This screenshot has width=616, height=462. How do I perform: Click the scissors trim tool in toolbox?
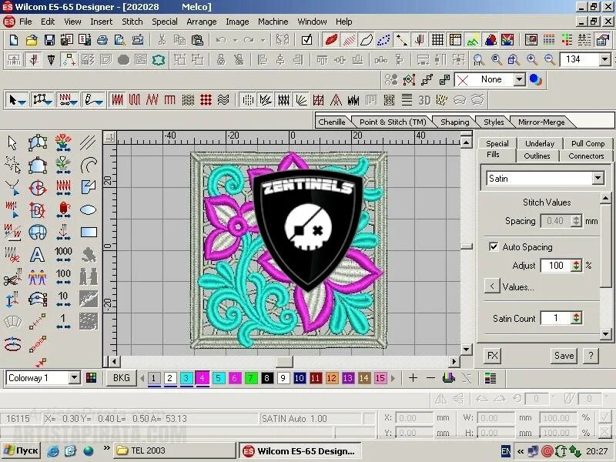[x=12, y=277]
